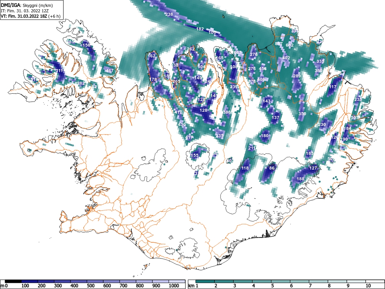The height and width of the screenshot is (289, 385).
Task: Click the map value 143
Action: [x=267, y=101]
